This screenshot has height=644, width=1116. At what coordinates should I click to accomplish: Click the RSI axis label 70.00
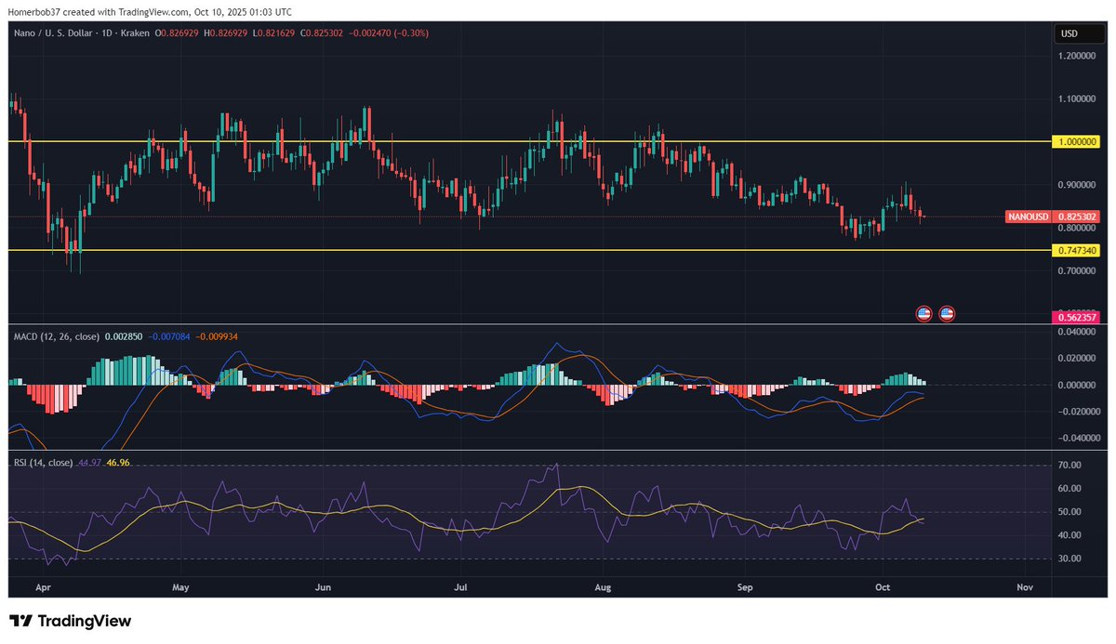tap(1069, 465)
